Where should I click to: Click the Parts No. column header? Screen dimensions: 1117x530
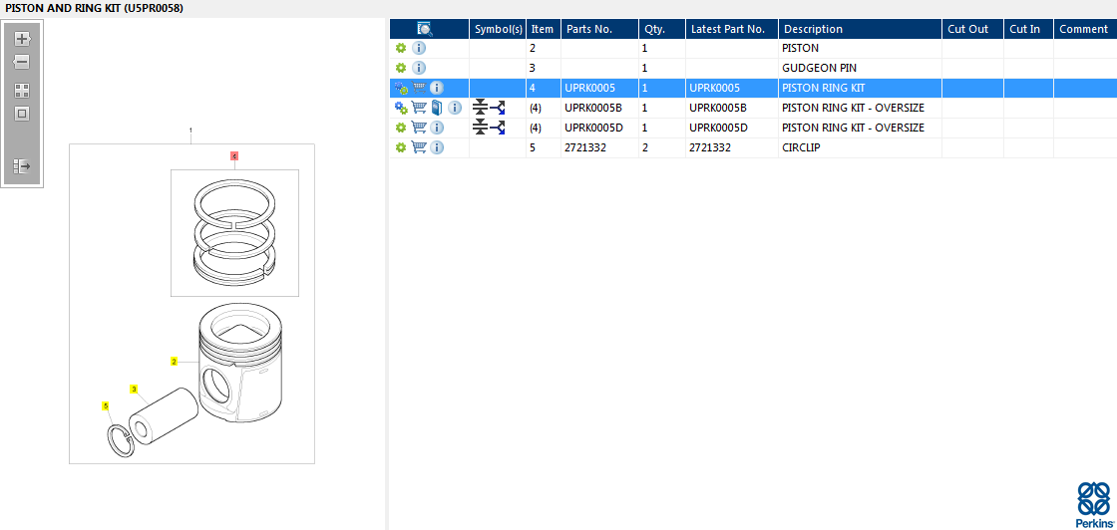pyautogui.click(x=599, y=29)
